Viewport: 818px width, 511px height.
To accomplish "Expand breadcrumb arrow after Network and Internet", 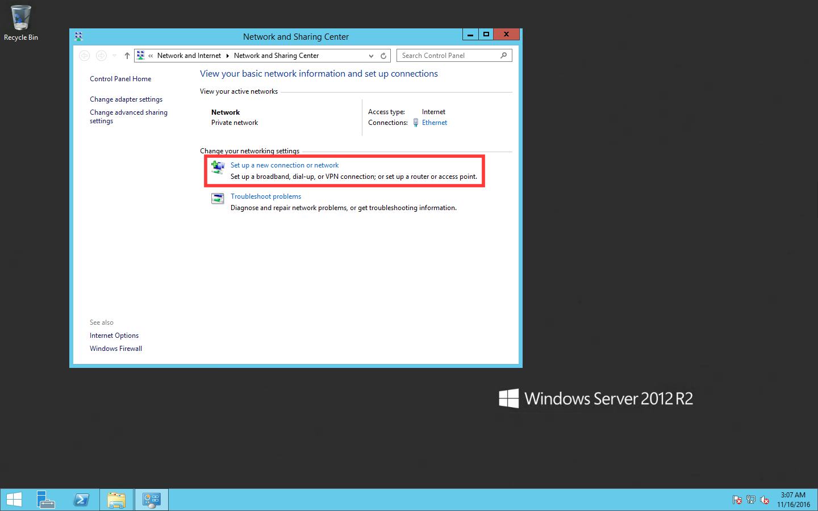I will pos(227,56).
